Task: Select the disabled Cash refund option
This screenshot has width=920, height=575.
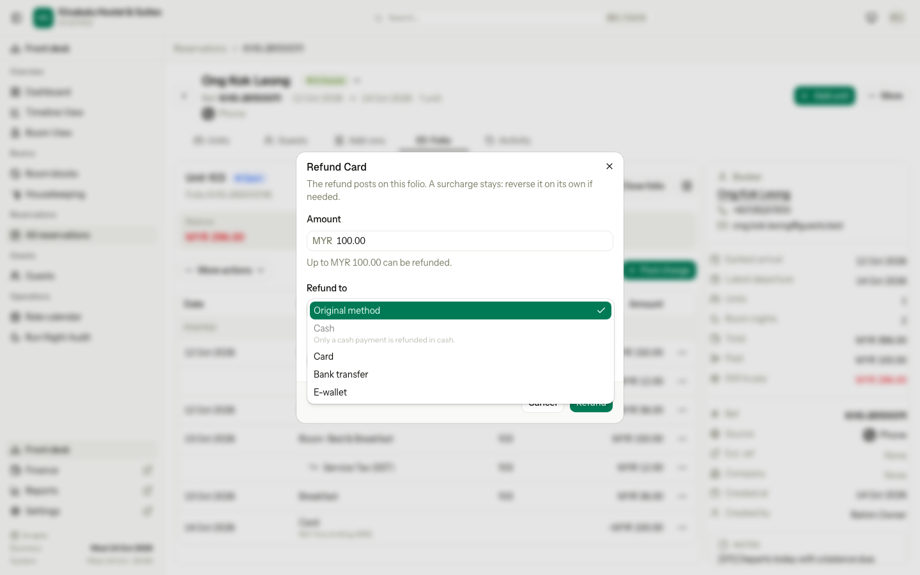Action: pos(461,333)
